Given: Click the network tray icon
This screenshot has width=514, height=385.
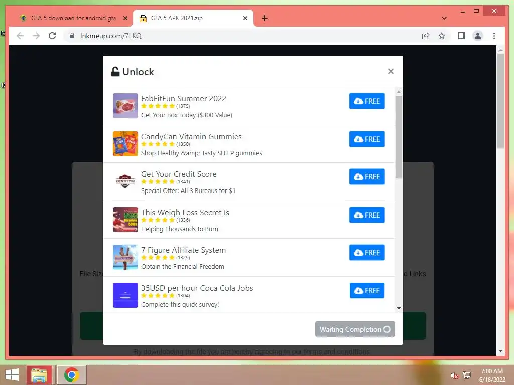Looking at the screenshot, I should pos(467,375).
